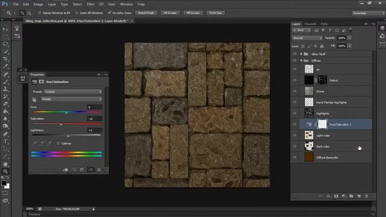386x217 pixels.
Task: Click the Fit Screen button
Action: [170, 13]
